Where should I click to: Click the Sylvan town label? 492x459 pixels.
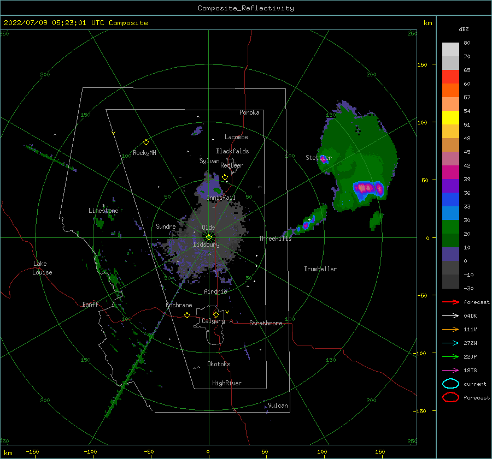[209, 161]
